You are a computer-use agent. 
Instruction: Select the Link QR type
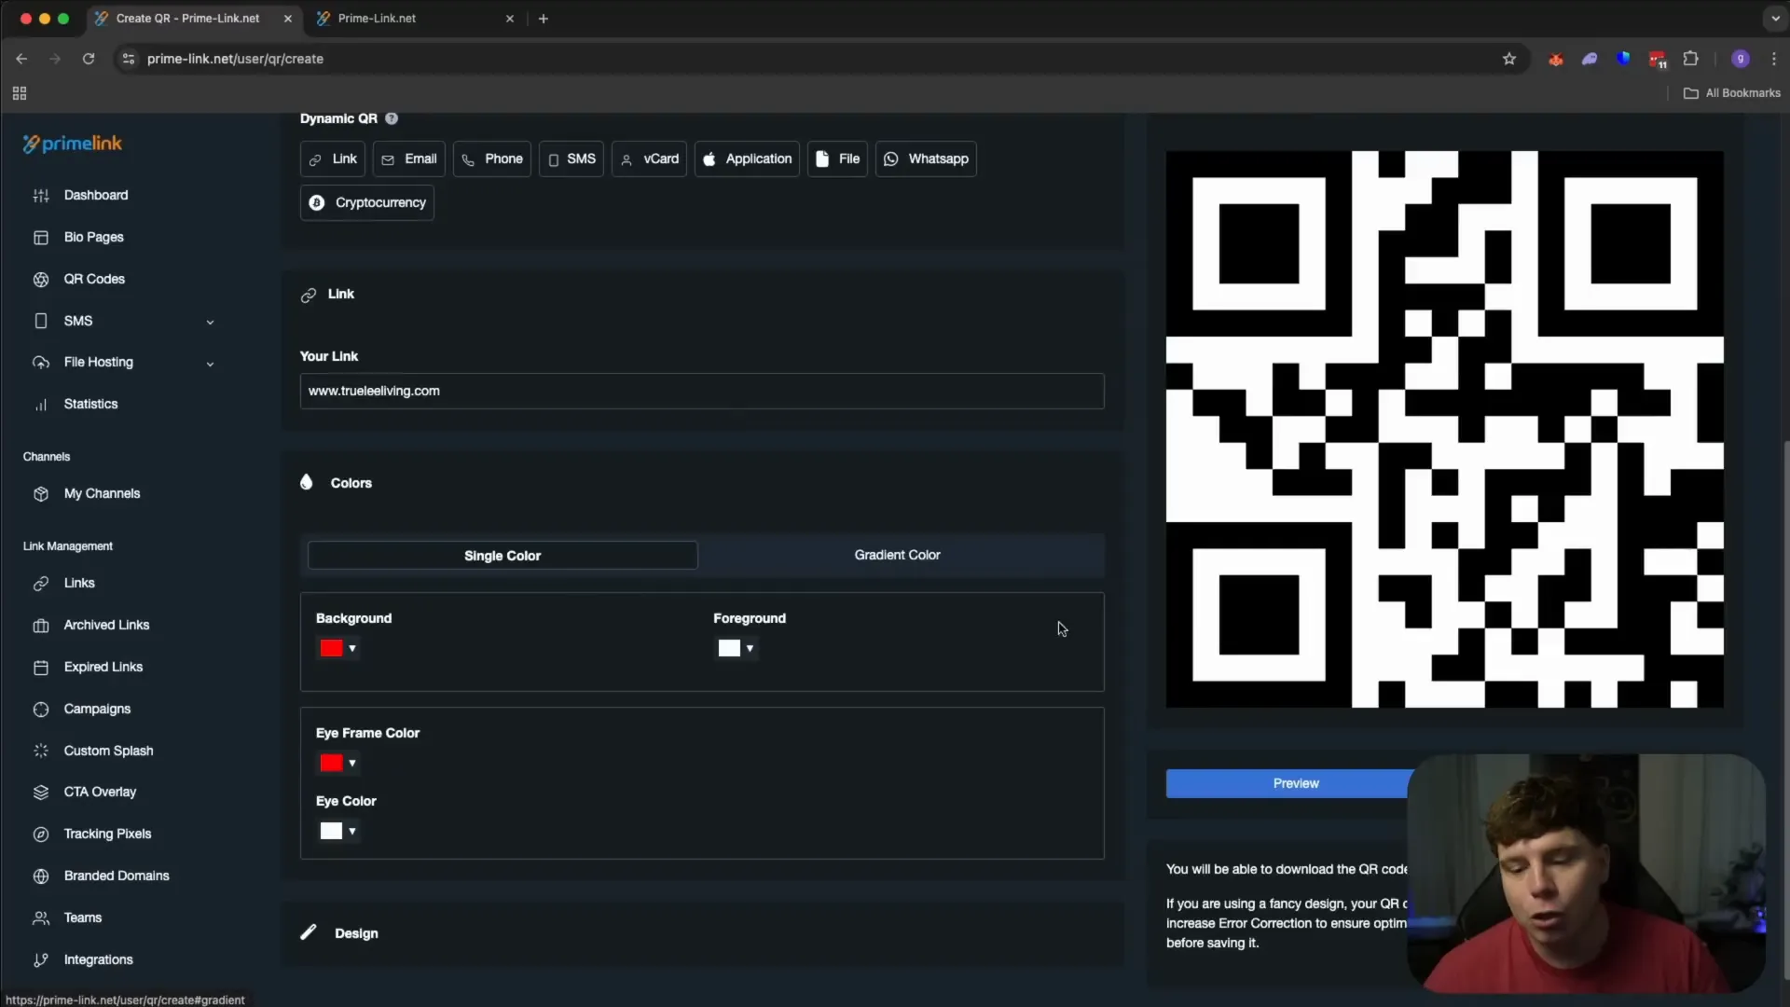(333, 159)
